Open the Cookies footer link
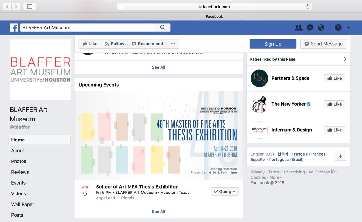Screen dimensions: 362x222 point(258,177)
